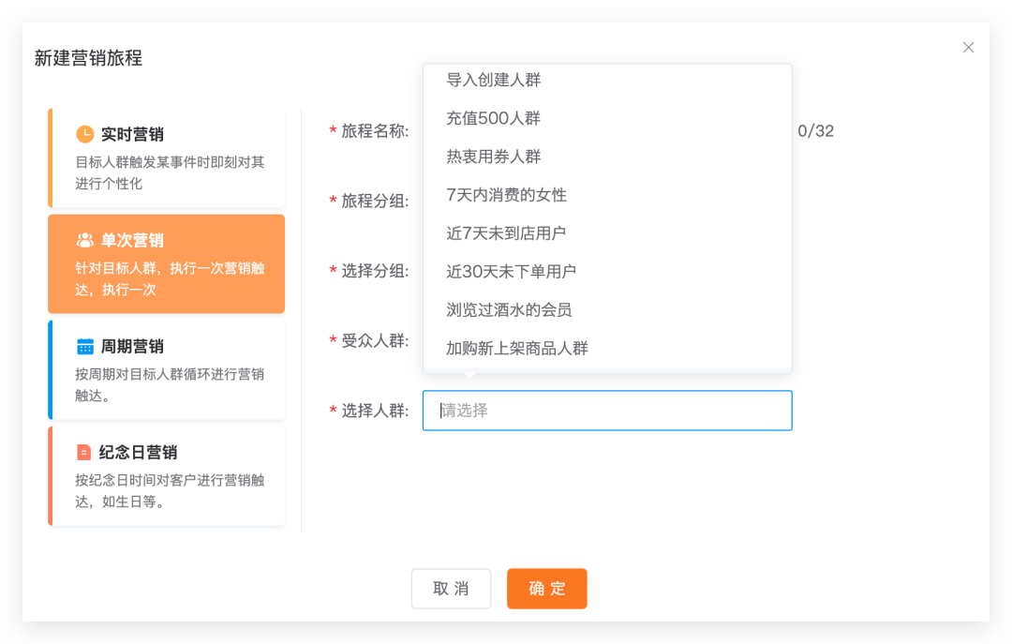Click the calendar icon for 周期营销
1012x644 pixels.
tap(85, 346)
